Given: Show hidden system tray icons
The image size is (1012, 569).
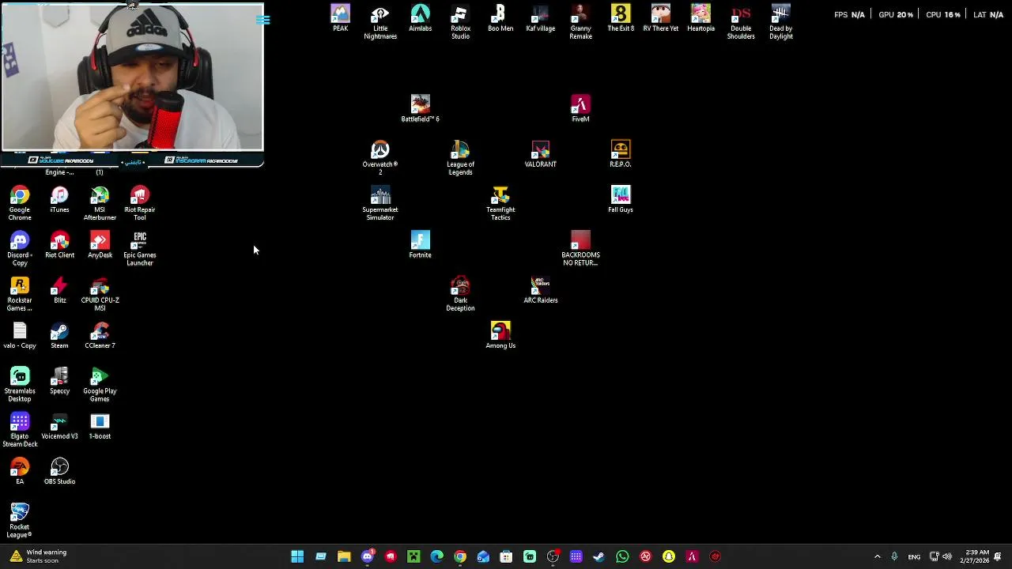Looking at the screenshot, I should tap(877, 556).
